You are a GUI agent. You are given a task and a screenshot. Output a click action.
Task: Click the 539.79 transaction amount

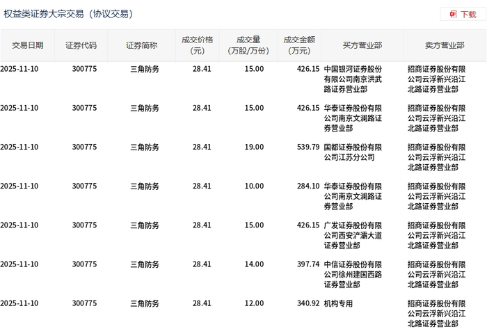(308, 147)
